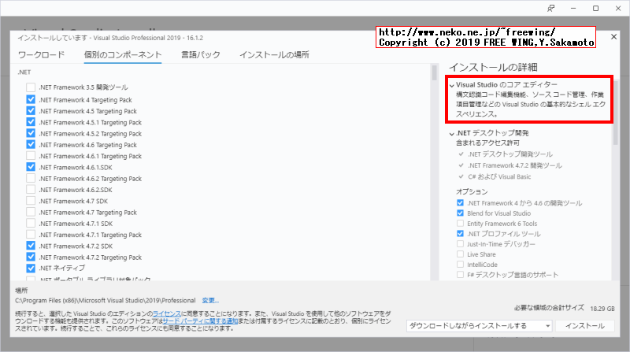This screenshot has width=630, height=352.
Task: Open the feedback icon in the title bar
Action: 550,8
